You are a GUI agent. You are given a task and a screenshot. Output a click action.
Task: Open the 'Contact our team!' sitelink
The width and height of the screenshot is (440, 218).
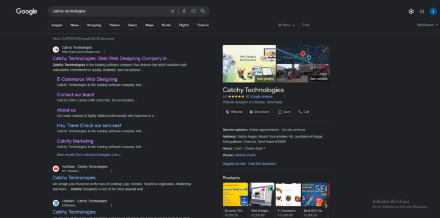pyautogui.click(x=76, y=95)
